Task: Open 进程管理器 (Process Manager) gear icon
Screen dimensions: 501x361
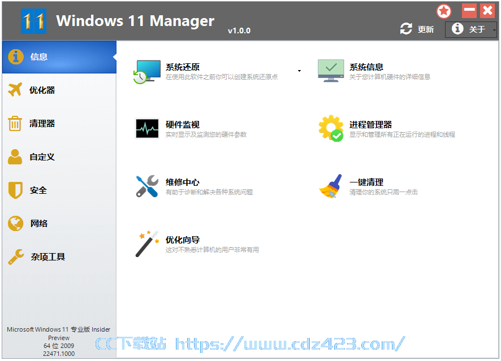Action: tap(331, 128)
